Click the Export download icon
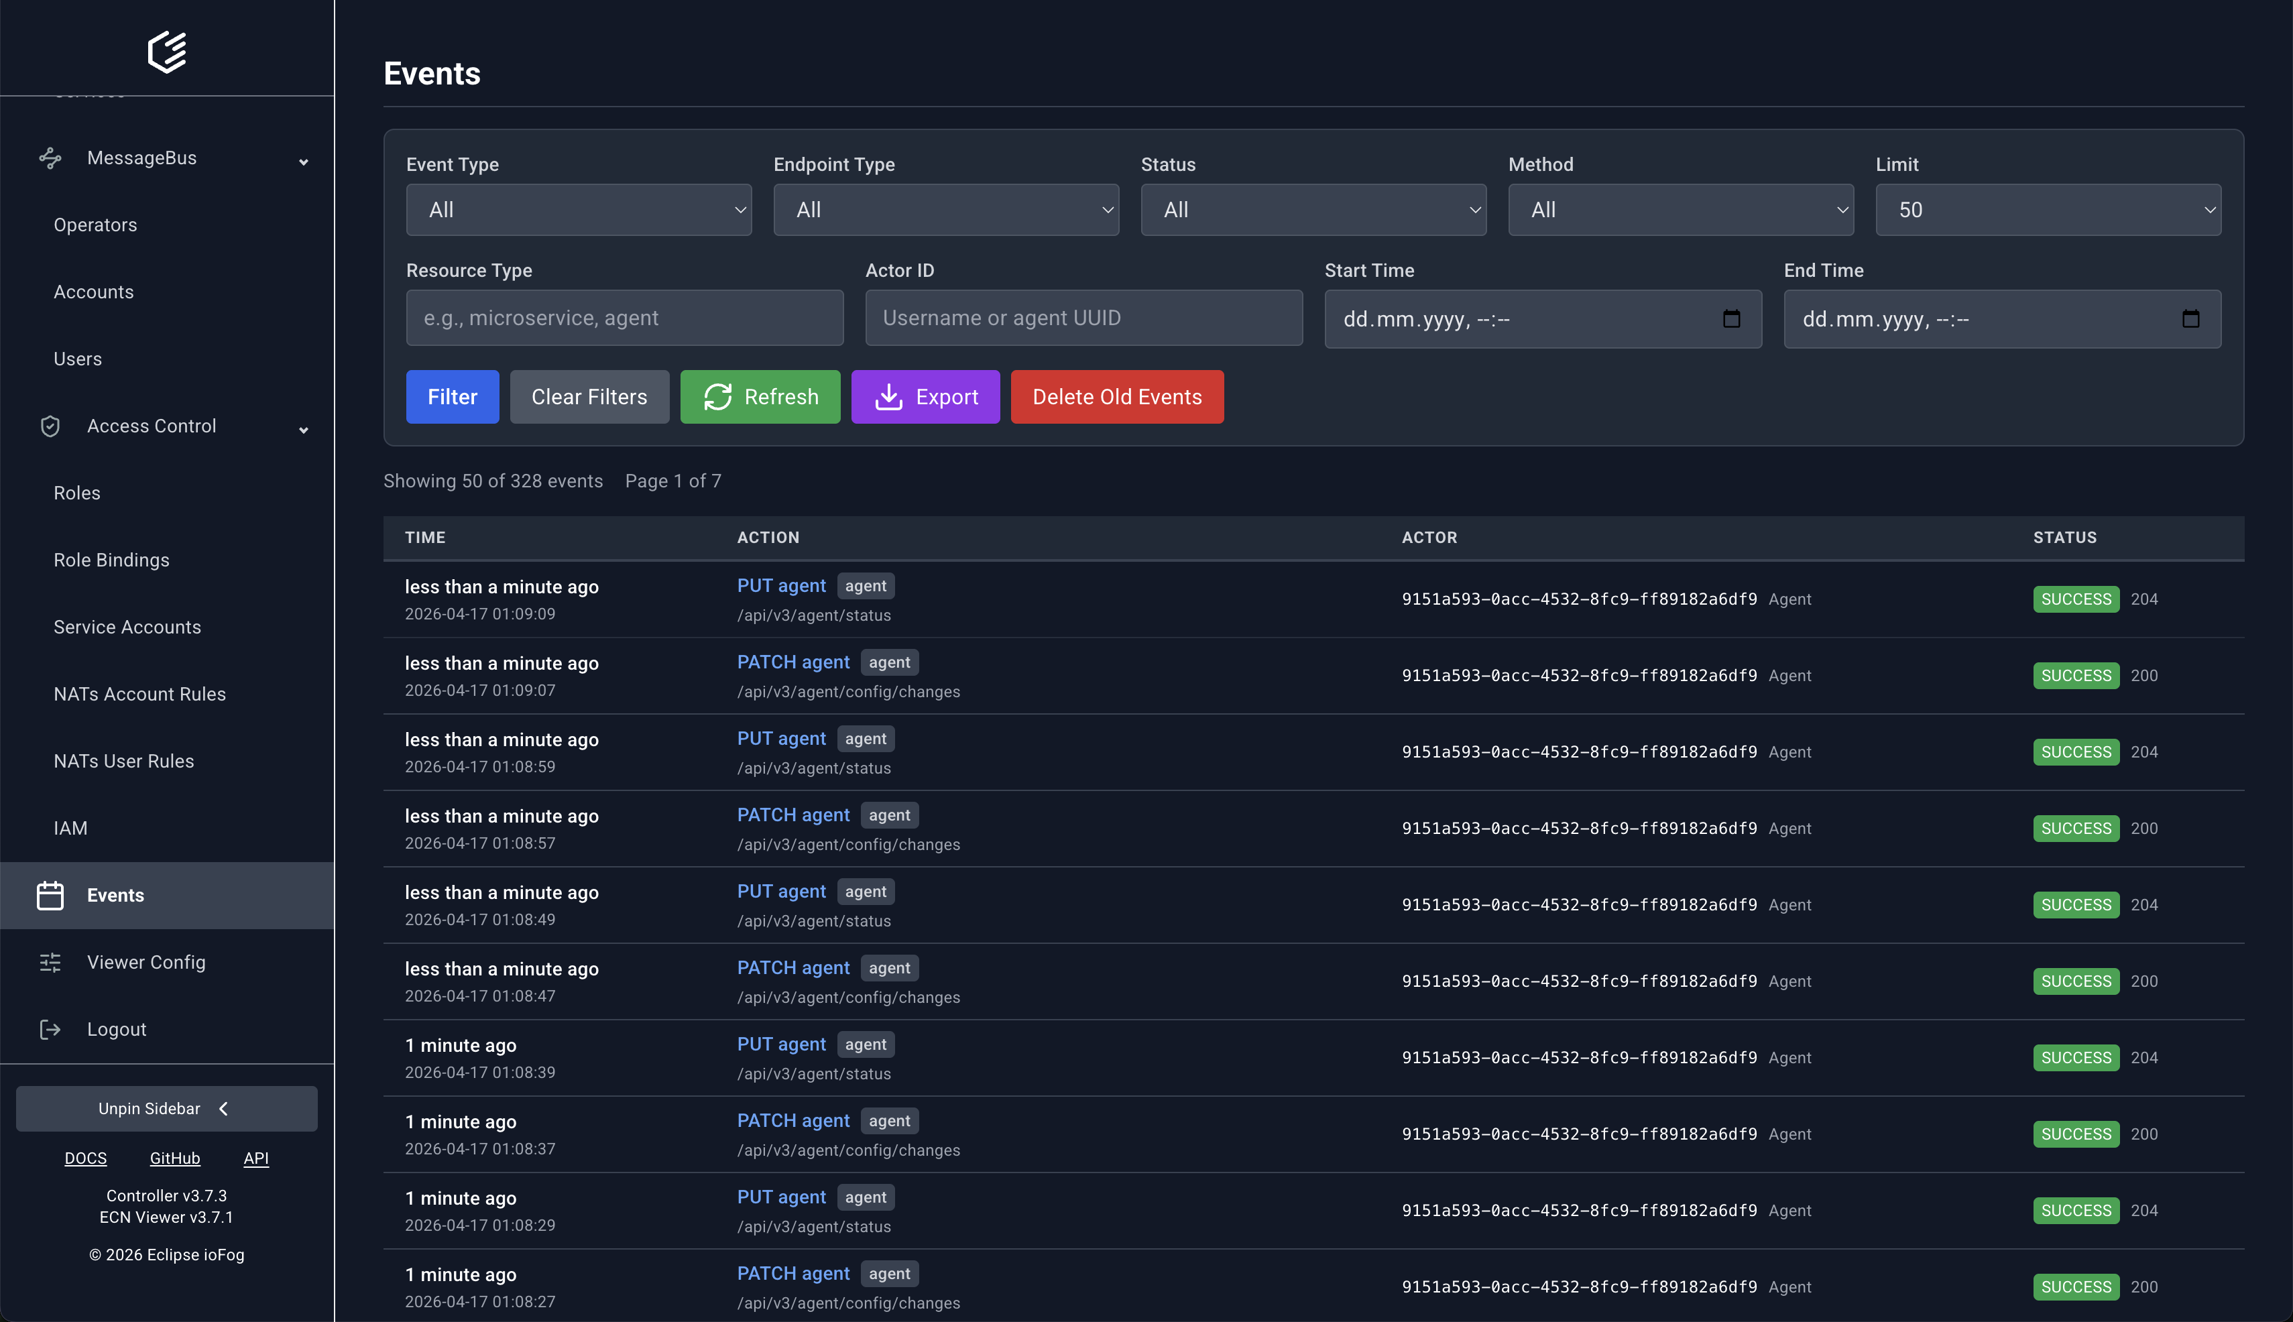The image size is (2293, 1322). [888, 397]
